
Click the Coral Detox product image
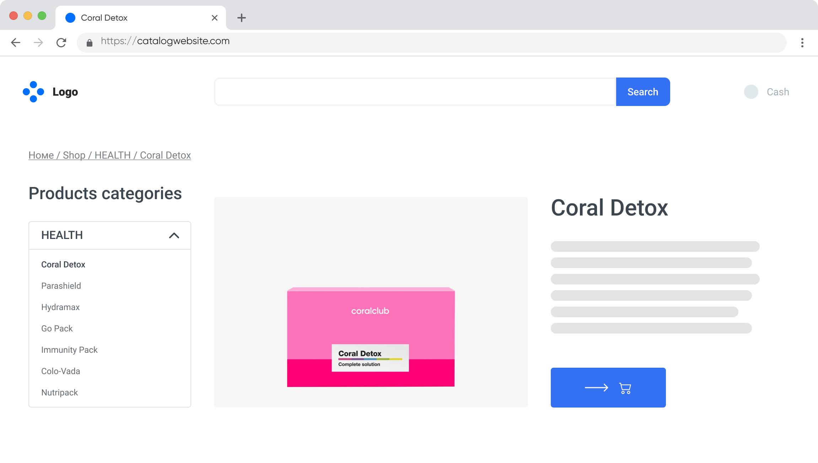coord(371,337)
